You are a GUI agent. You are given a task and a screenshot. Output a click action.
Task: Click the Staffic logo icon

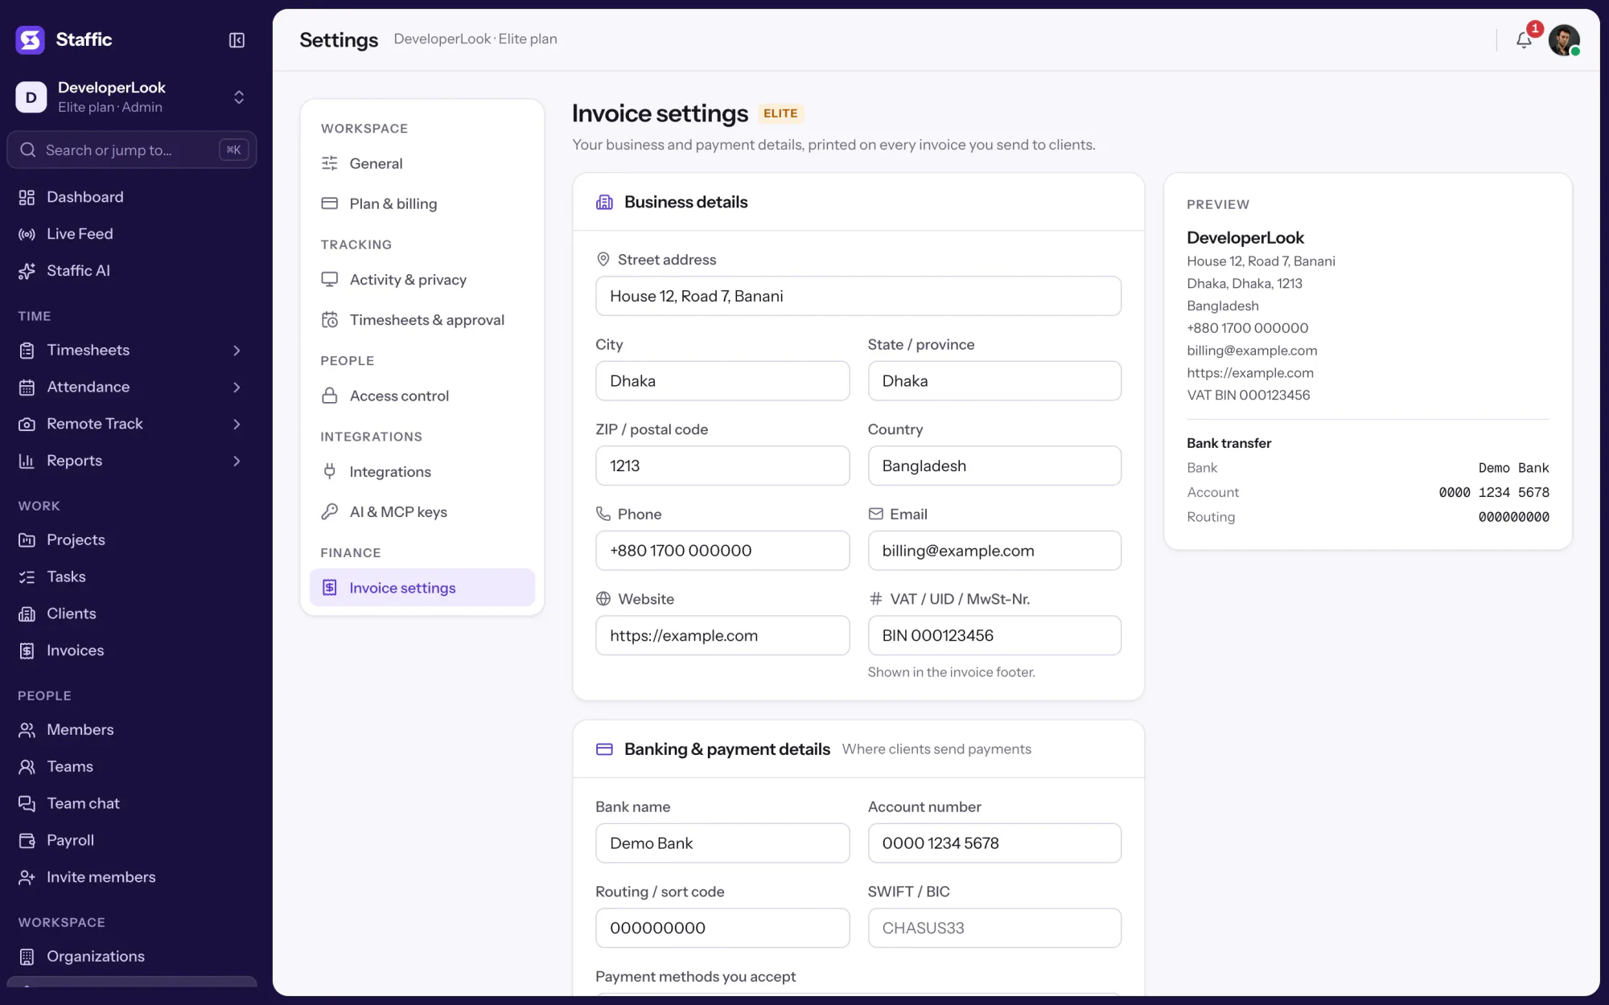click(31, 39)
